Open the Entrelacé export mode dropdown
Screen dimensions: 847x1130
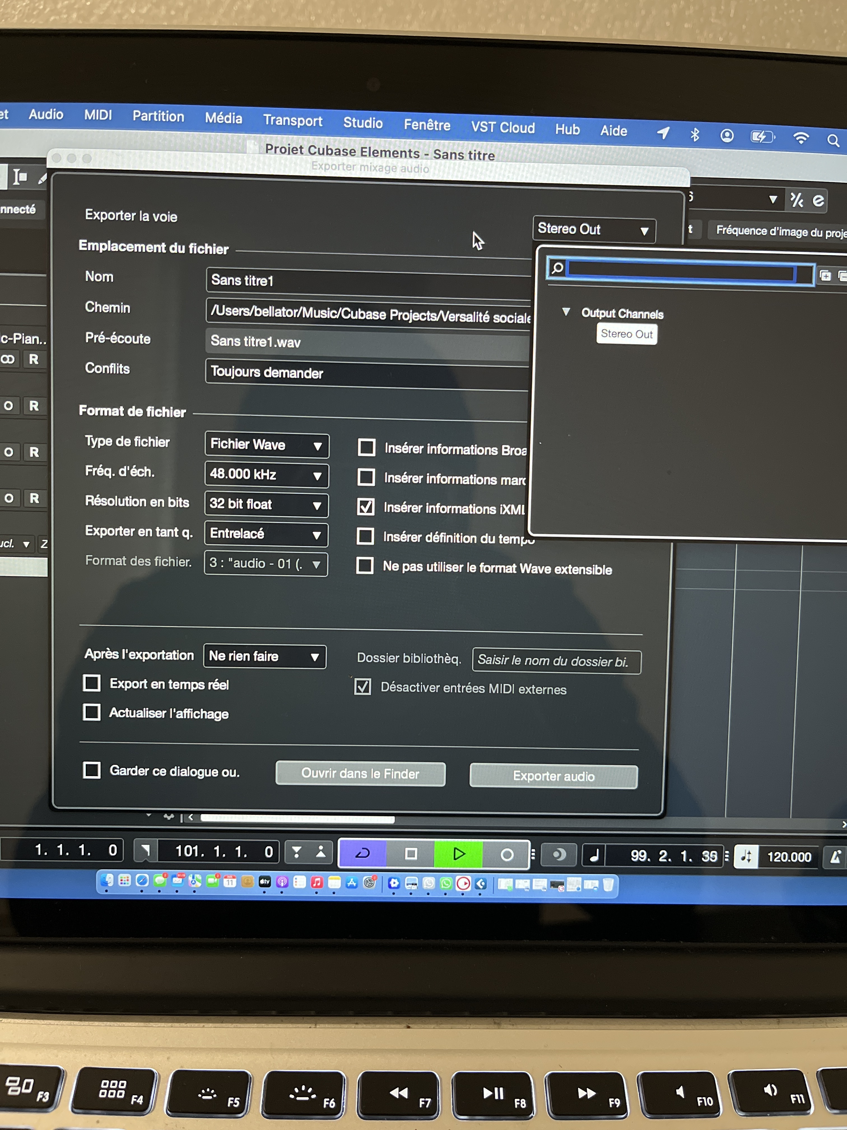pyautogui.click(x=266, y=534)
